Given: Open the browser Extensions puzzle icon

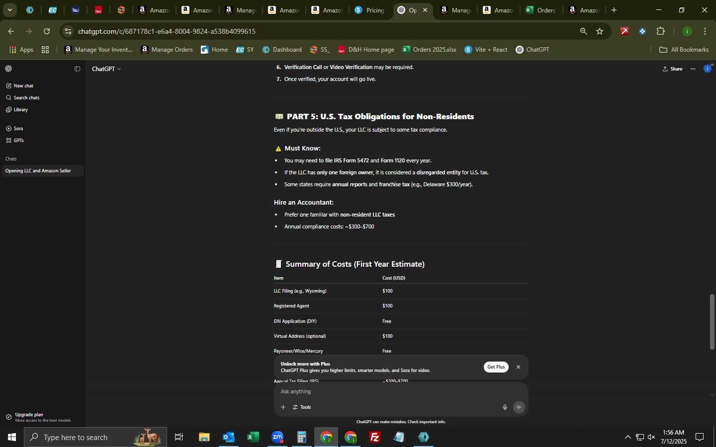Looking at the screenshot, I should click(660, 31).
